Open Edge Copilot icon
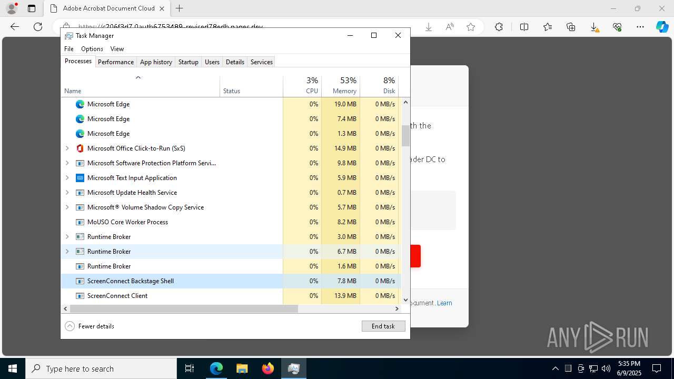 pos(662,27)
